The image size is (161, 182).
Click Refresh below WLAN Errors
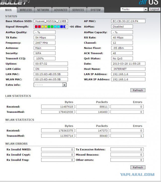[138, 167]
